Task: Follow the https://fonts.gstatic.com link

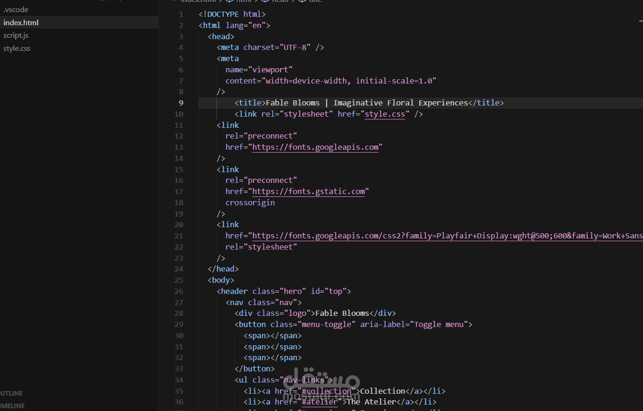Action: point(309,191)
